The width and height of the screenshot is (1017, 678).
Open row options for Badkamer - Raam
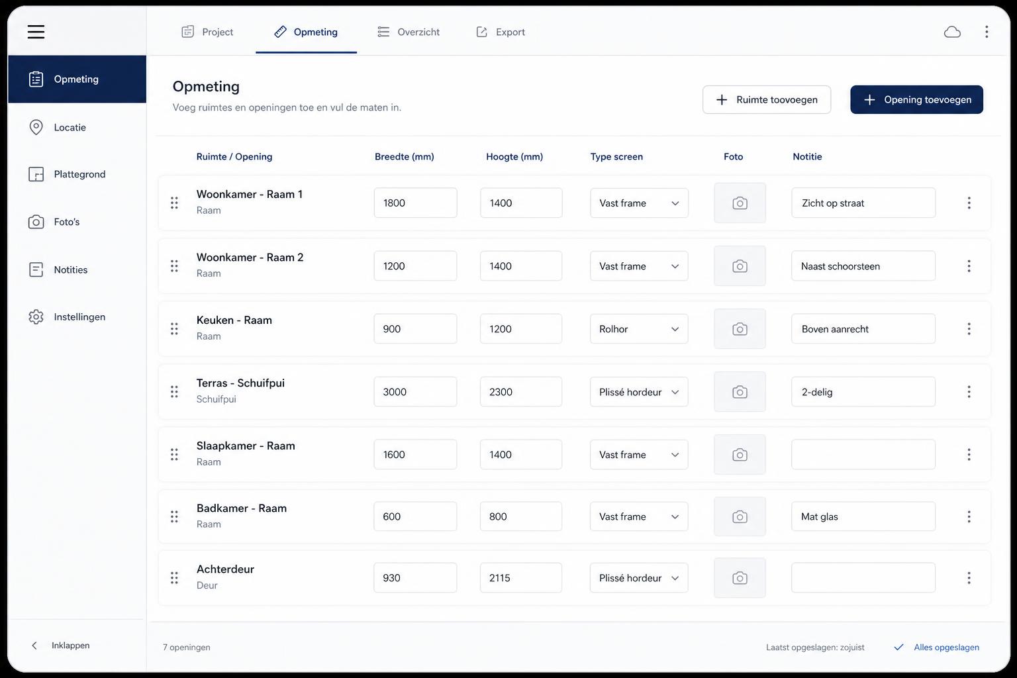point(969,516)
